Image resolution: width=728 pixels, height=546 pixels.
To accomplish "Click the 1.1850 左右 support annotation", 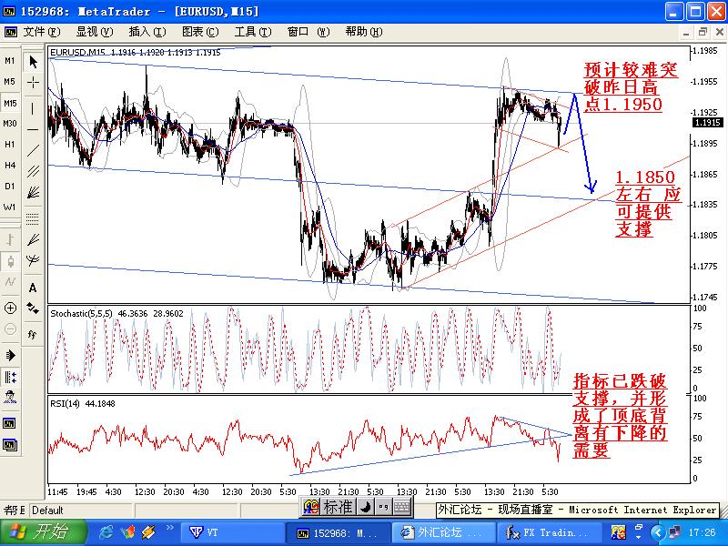I will 648,203.
